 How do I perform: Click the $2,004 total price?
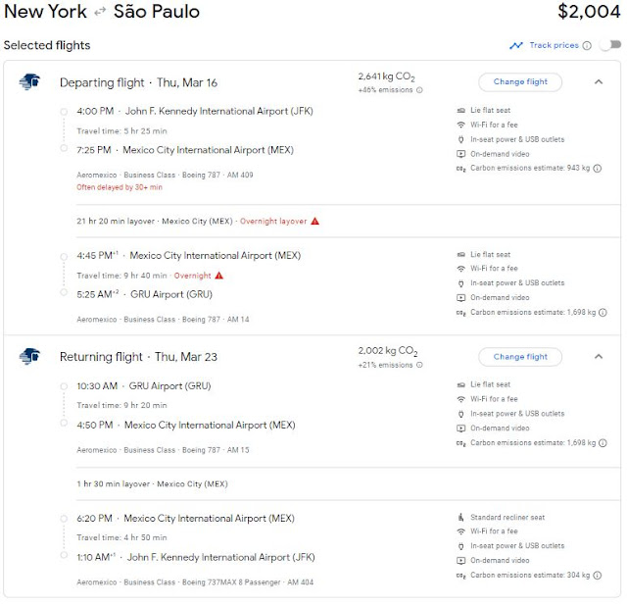tap(589, 13)
